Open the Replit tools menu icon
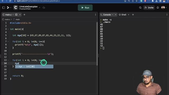 [8, 8]
